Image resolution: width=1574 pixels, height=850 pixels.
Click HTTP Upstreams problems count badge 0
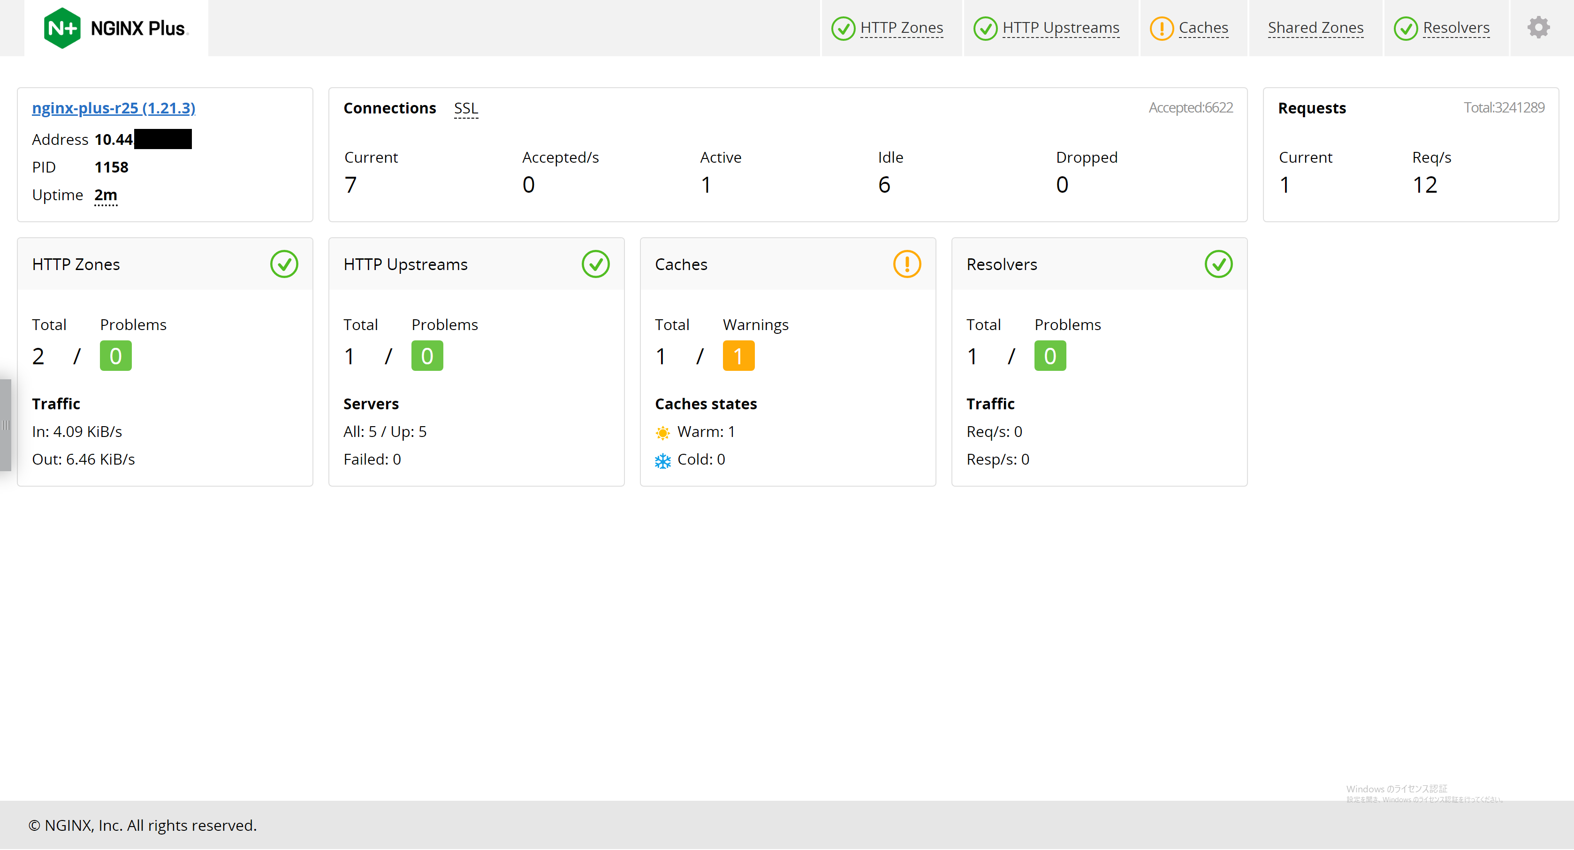point(427,356)
